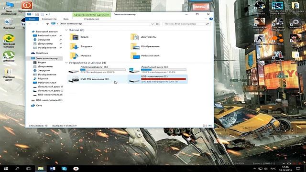Open the Видео folder in Папки group
306x172 pixels.
pyautogui.click(x=79, y=37)
